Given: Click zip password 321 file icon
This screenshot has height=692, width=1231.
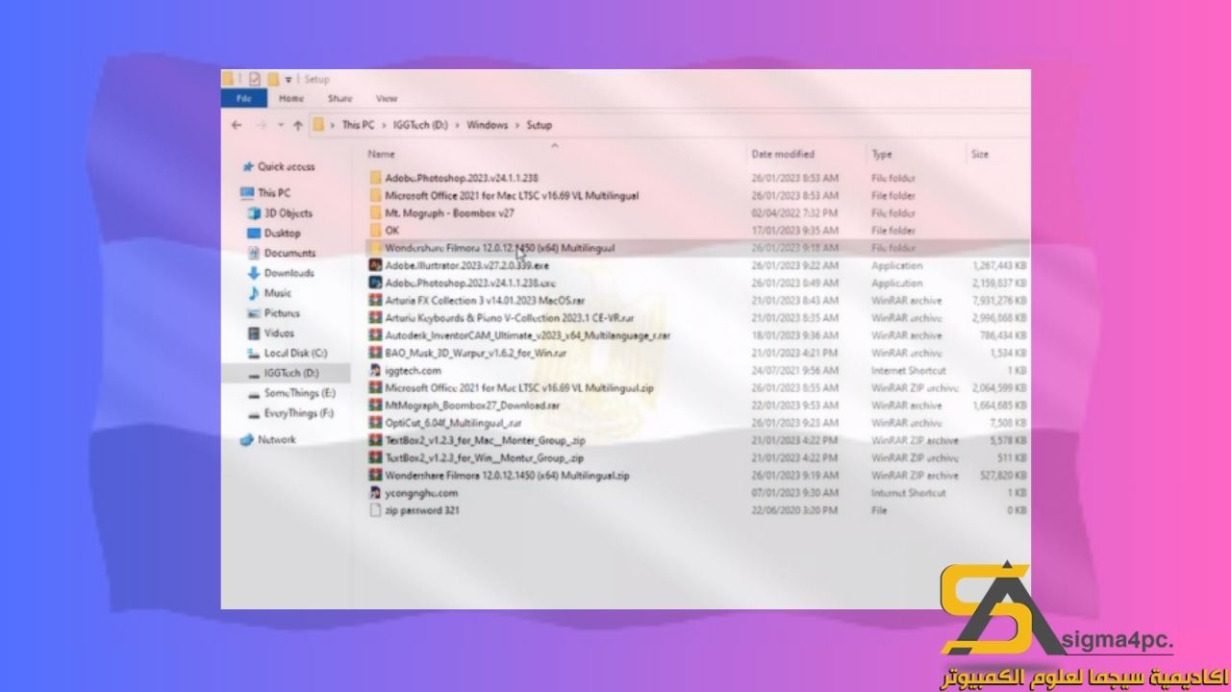Looking at the screenshot, I should pyautogui.click(x=375, y=510).
